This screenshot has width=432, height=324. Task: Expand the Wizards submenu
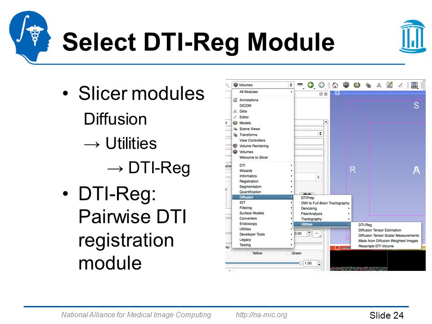263,171
